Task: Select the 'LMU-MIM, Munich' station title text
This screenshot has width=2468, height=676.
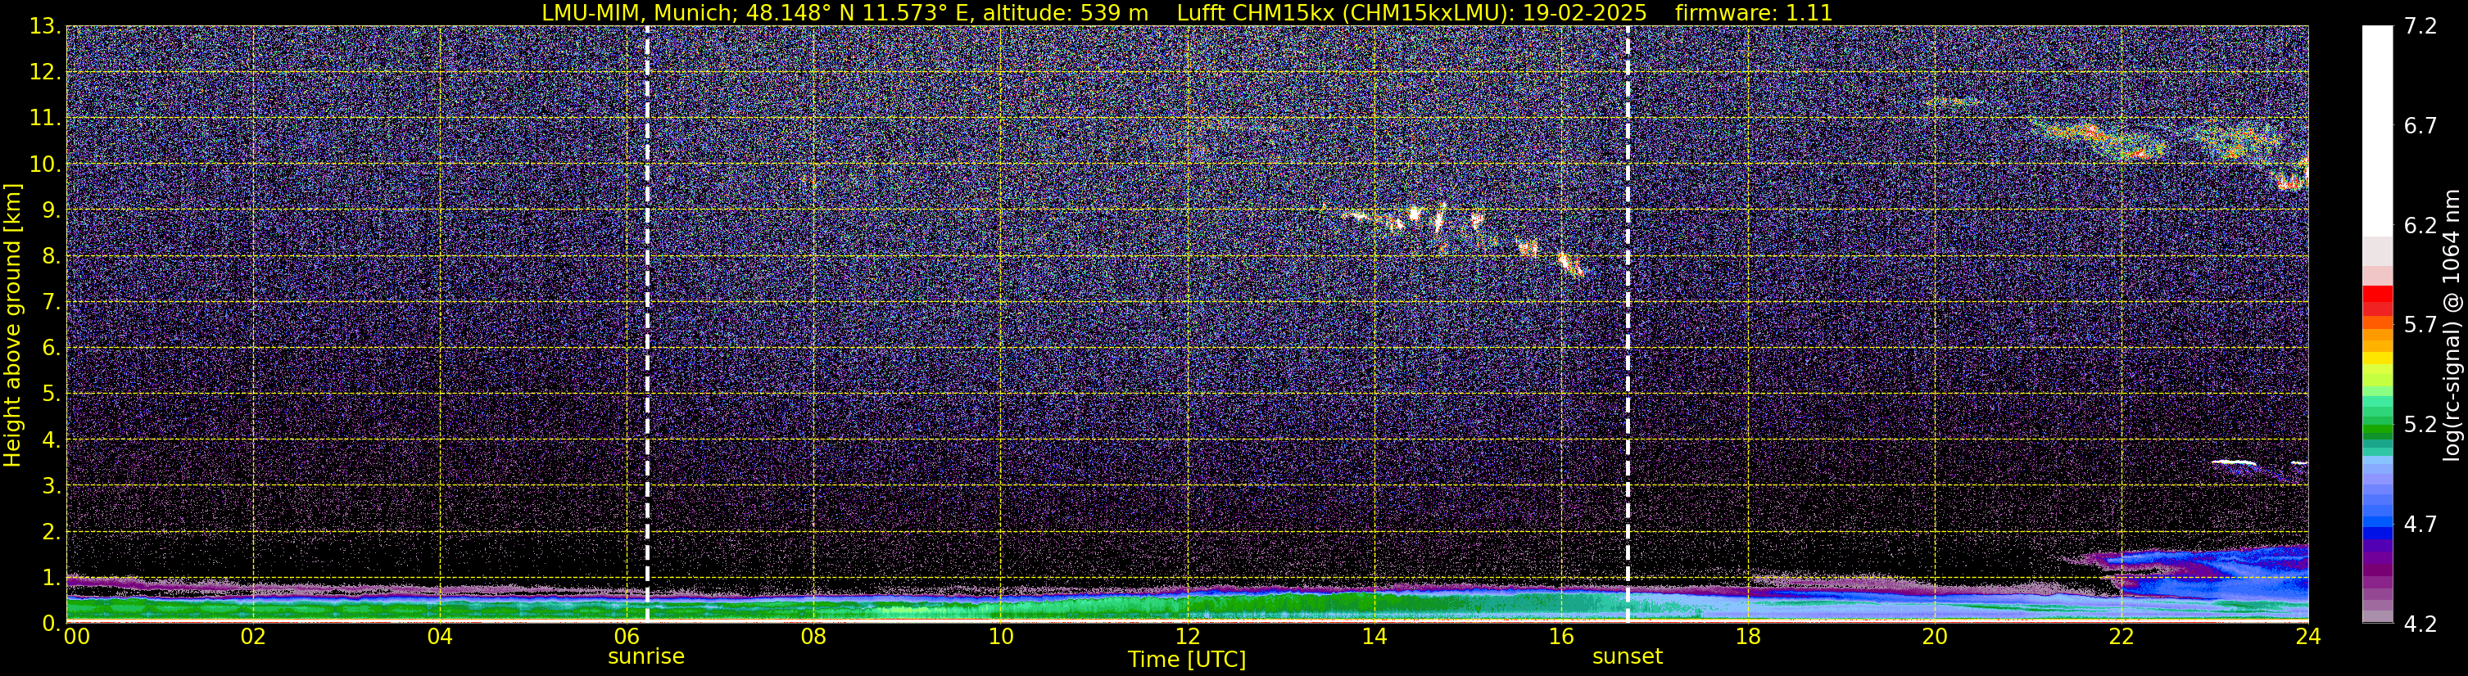Action: click(x=640, y=12)
